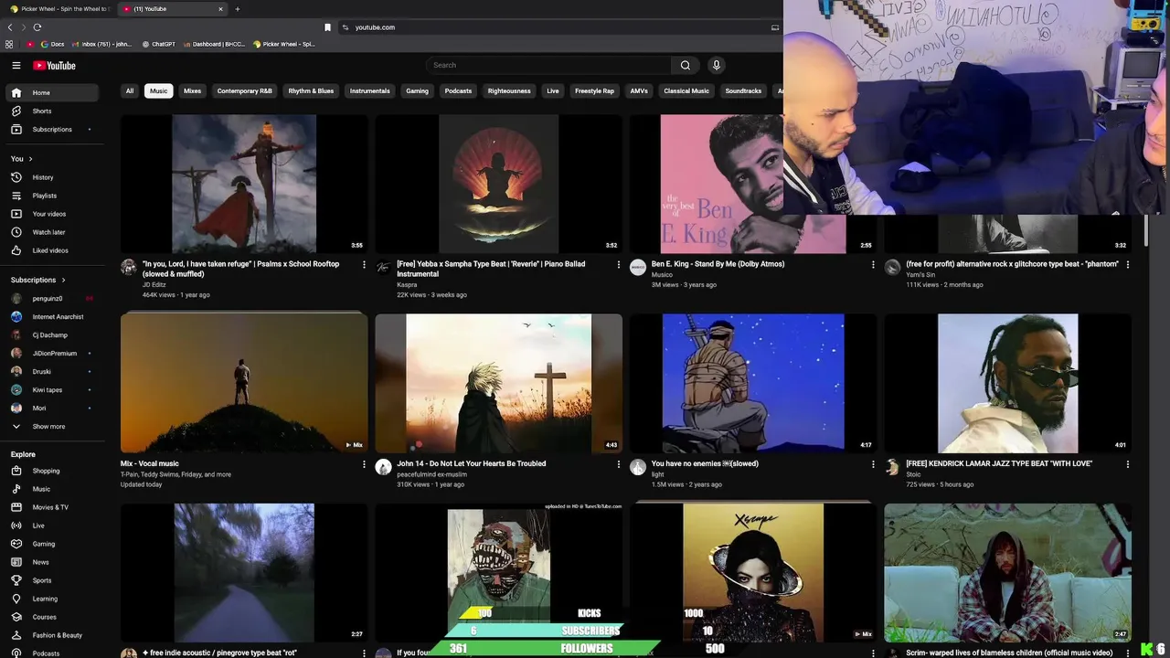Screen dimensions: 1170x658
Task: Open Liked videos in sidebar
Action: [x=52, y=250]
